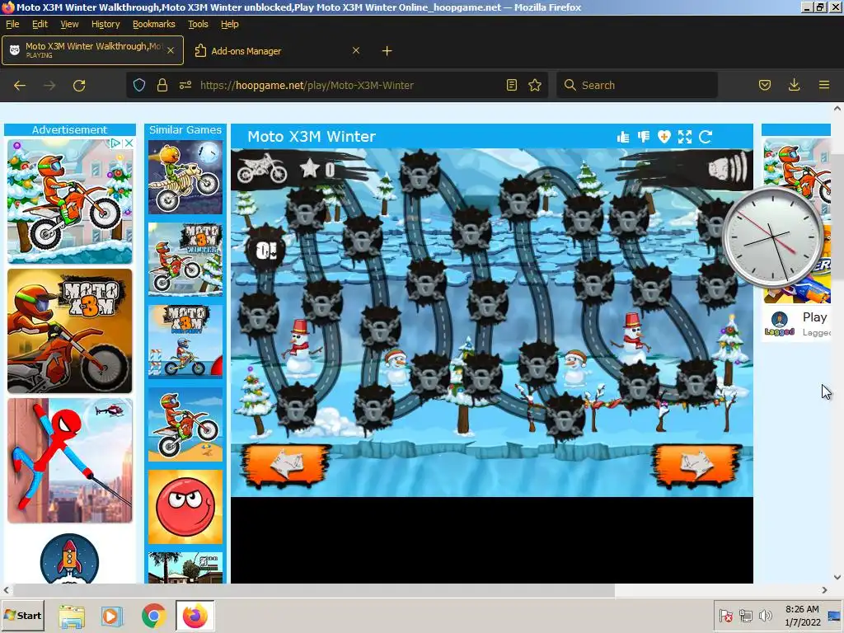Click the Firefox taskbar icon
Screen dimensions: 844x633
(x=195, y=616)
